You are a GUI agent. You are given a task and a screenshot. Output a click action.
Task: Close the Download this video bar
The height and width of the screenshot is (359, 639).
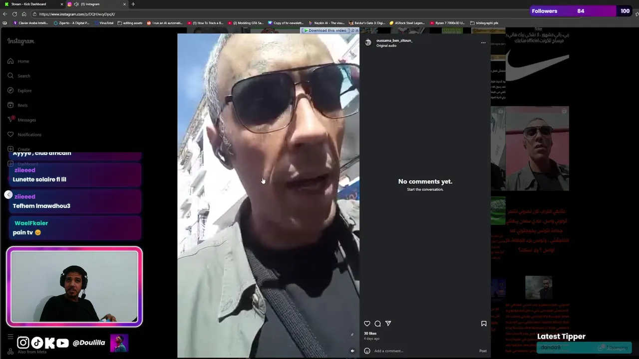356,30
